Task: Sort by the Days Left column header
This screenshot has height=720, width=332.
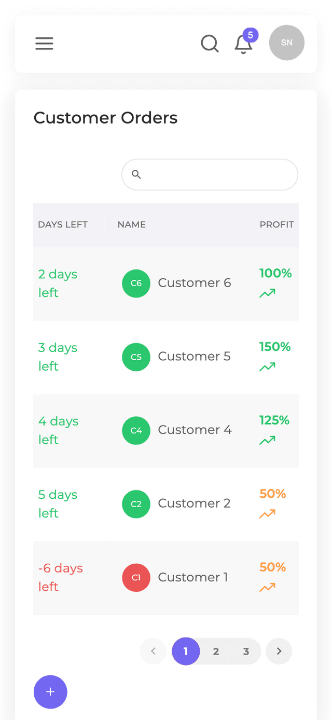Action: tap(63, 225)
